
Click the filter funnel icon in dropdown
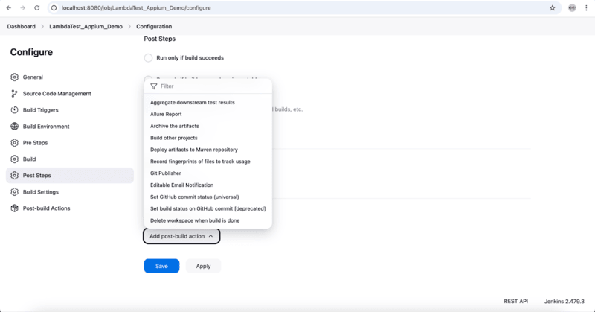click(154, 86)
